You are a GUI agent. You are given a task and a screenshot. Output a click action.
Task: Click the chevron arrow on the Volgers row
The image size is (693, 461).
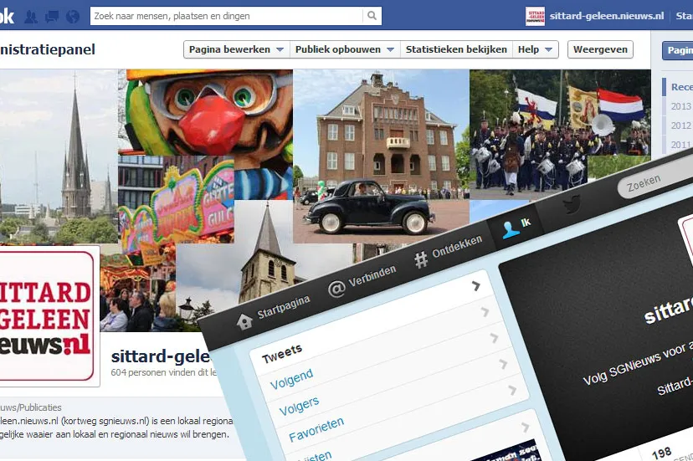(x=494, y=338)
